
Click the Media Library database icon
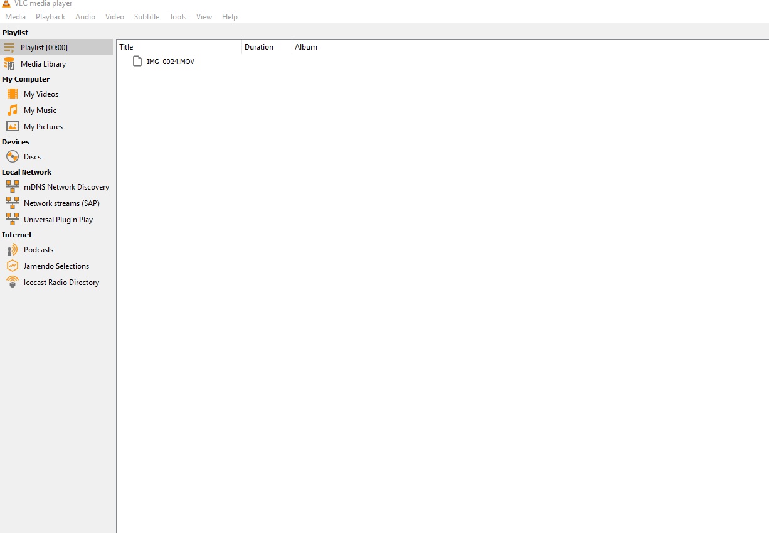click(9, 63)
